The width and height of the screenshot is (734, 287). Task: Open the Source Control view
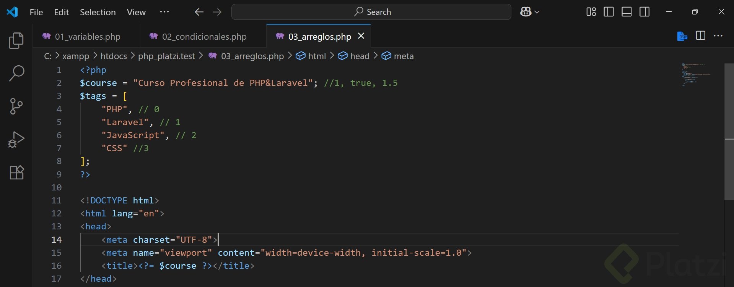(x=16, y=106)
